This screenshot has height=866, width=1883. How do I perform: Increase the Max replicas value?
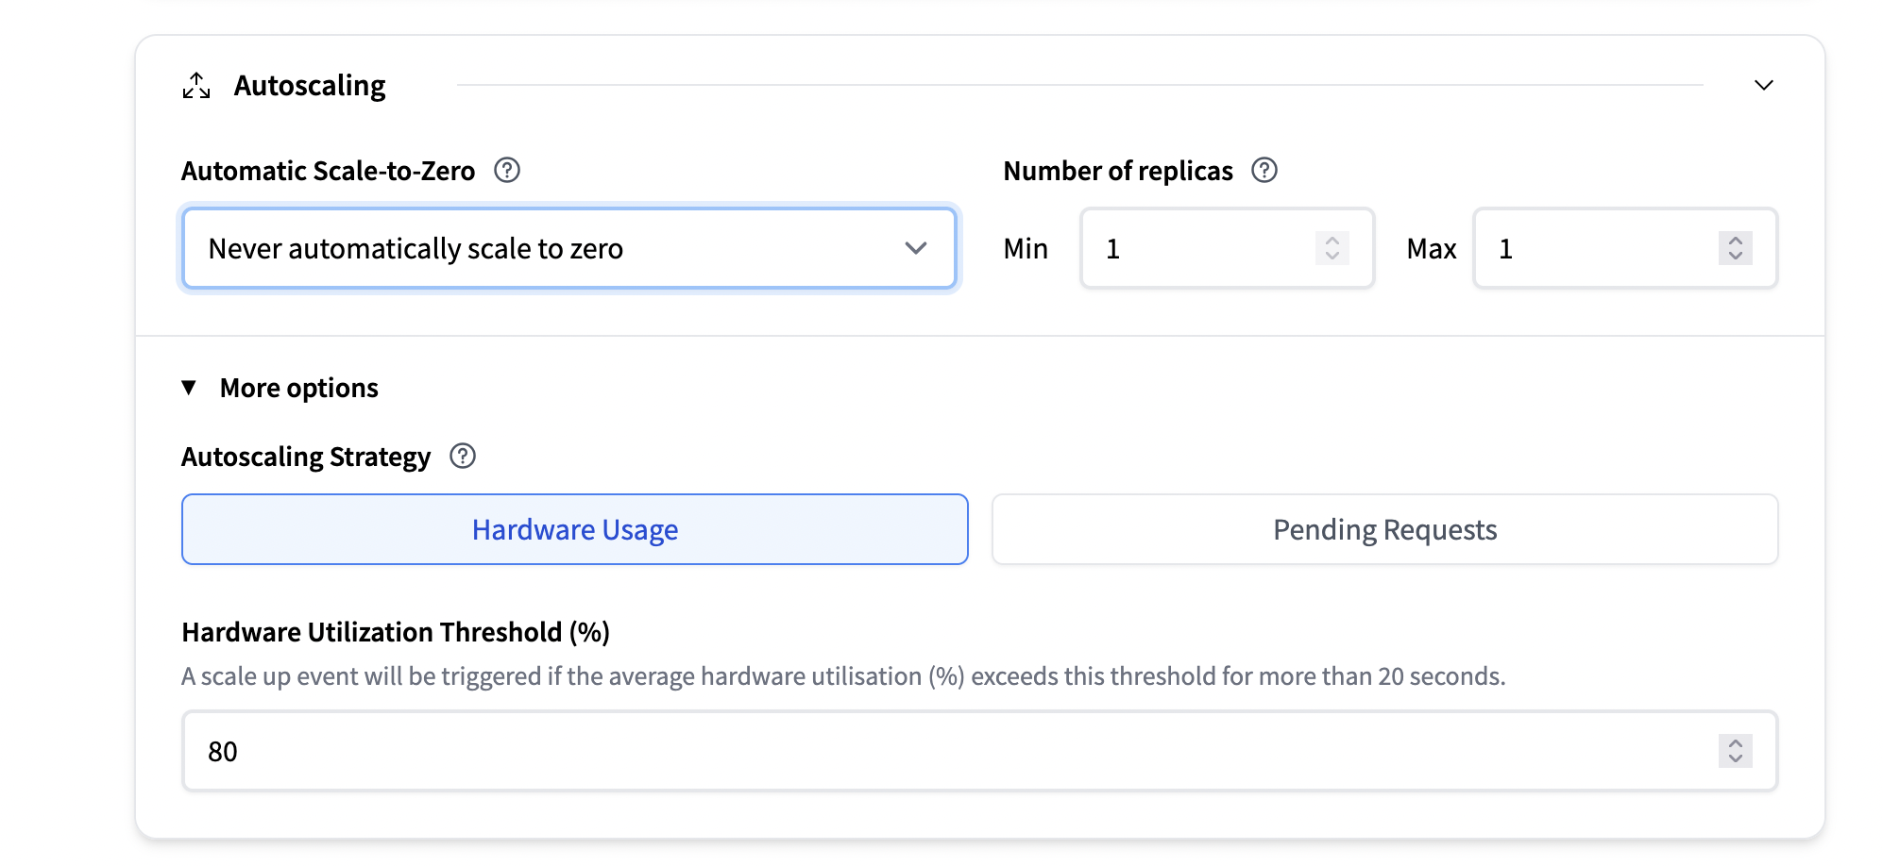[1735, 241]
